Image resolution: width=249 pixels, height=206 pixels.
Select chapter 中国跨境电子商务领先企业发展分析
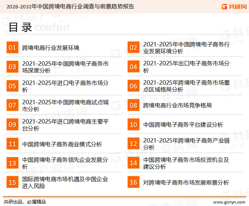65,163
